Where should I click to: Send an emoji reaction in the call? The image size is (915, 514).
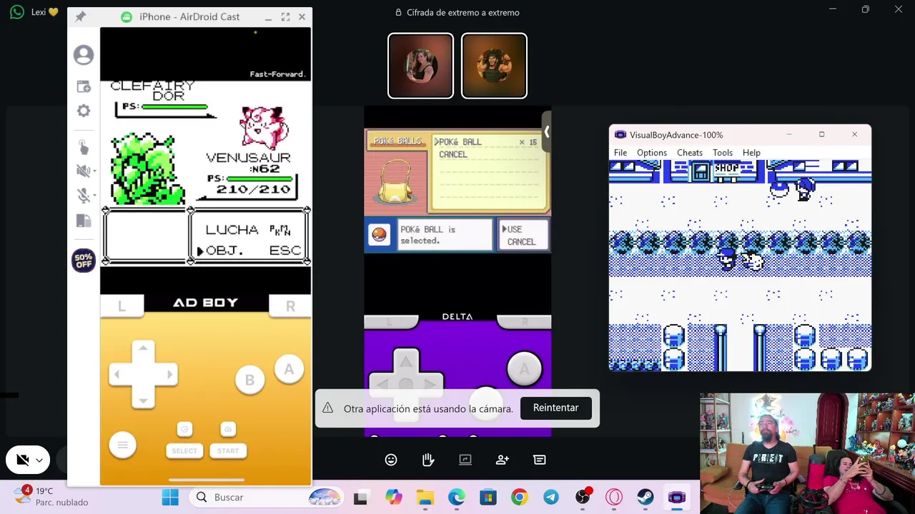click(391, 460)
